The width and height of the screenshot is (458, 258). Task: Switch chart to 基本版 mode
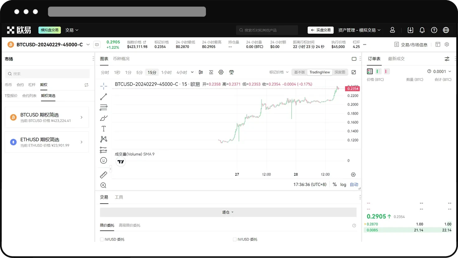300,72
